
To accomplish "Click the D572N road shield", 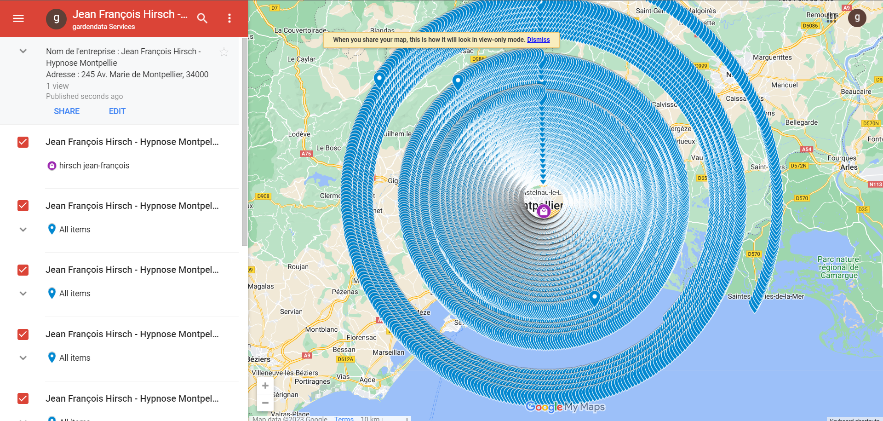I will [798, 166].
